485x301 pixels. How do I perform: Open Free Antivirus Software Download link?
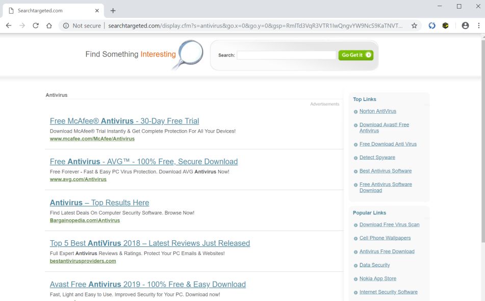(386, 187)
